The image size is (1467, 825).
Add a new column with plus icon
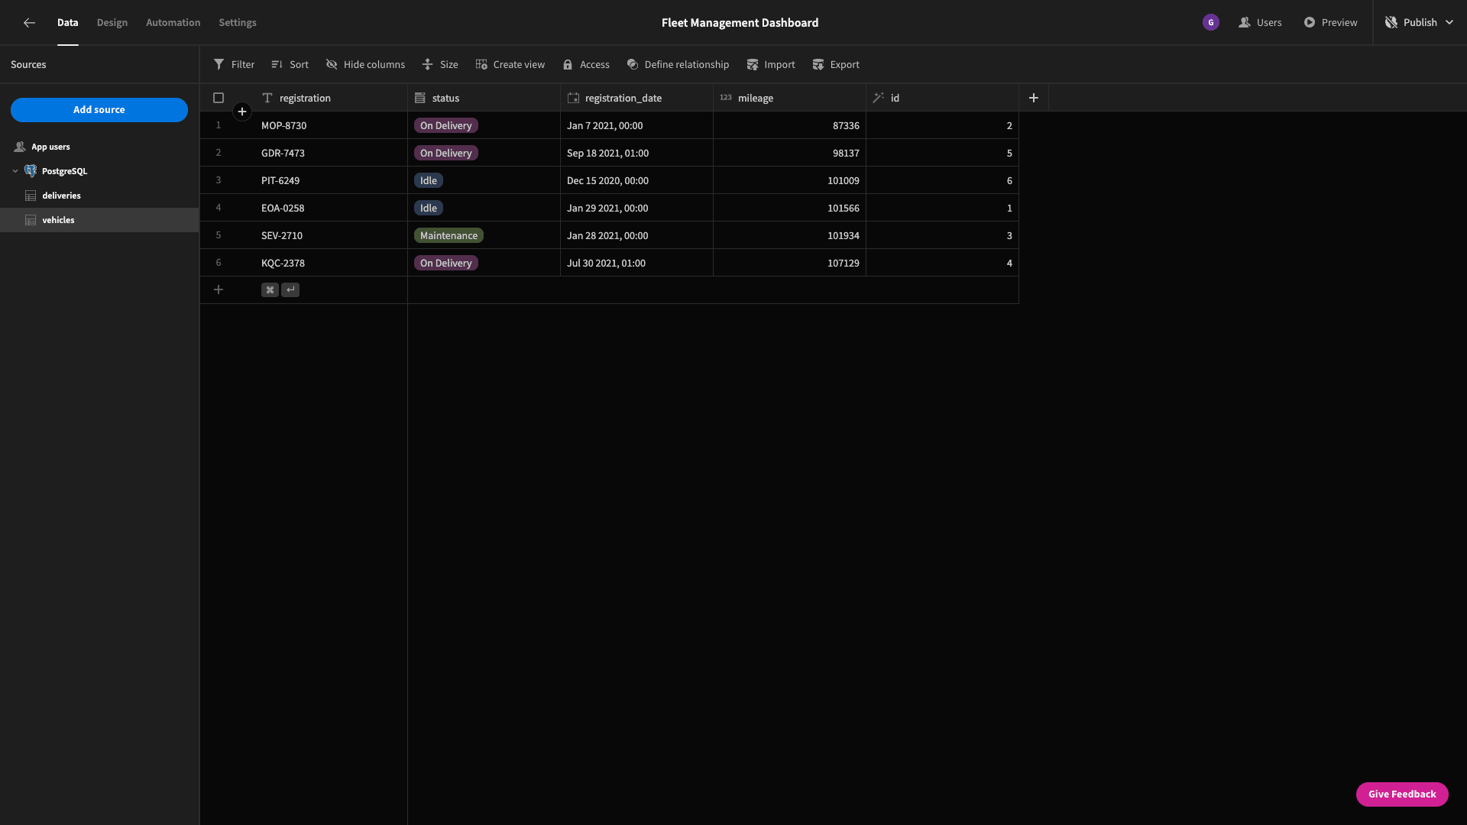coord(1034,98)
